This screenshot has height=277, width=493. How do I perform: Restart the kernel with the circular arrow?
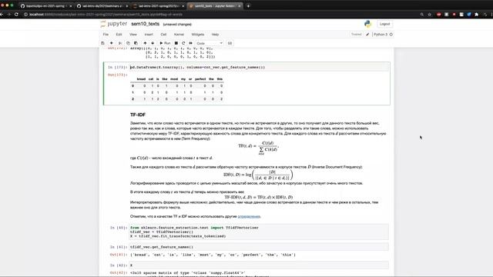[183, 43]
